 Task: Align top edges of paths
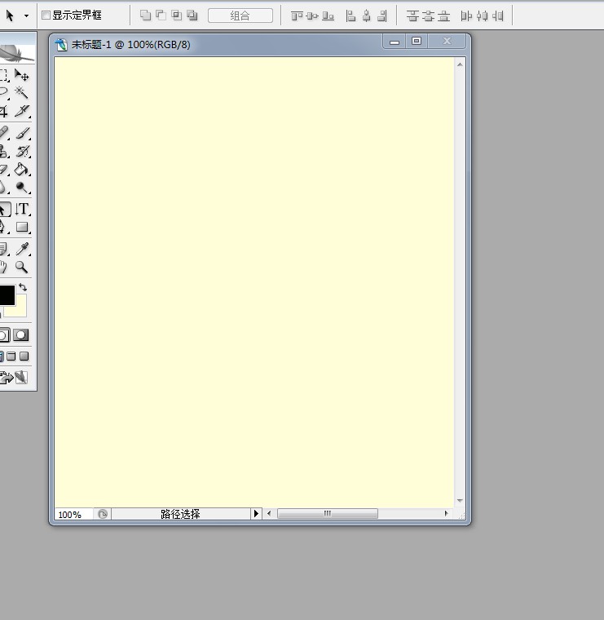point(297,15)
